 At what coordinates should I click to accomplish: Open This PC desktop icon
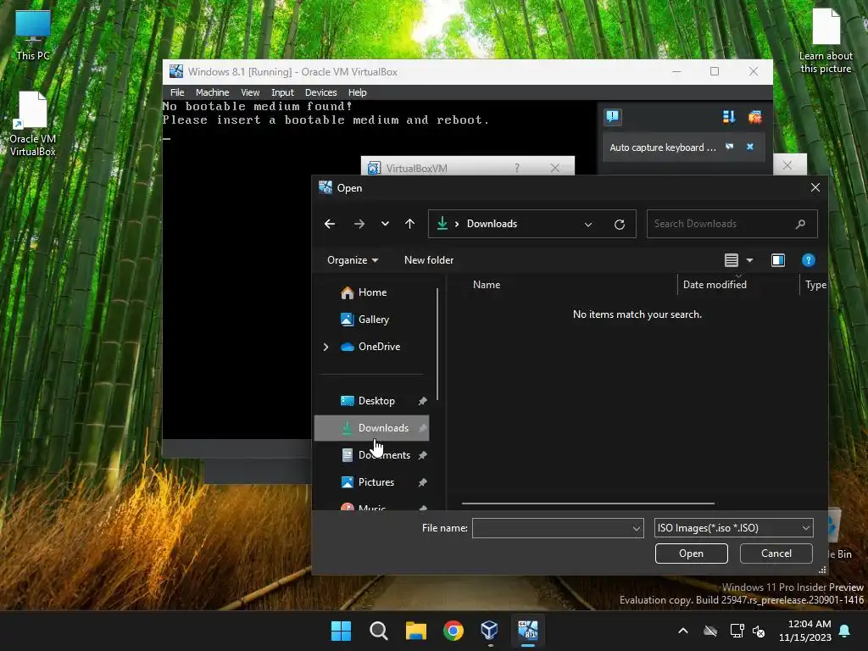click(x=33, y=35)
